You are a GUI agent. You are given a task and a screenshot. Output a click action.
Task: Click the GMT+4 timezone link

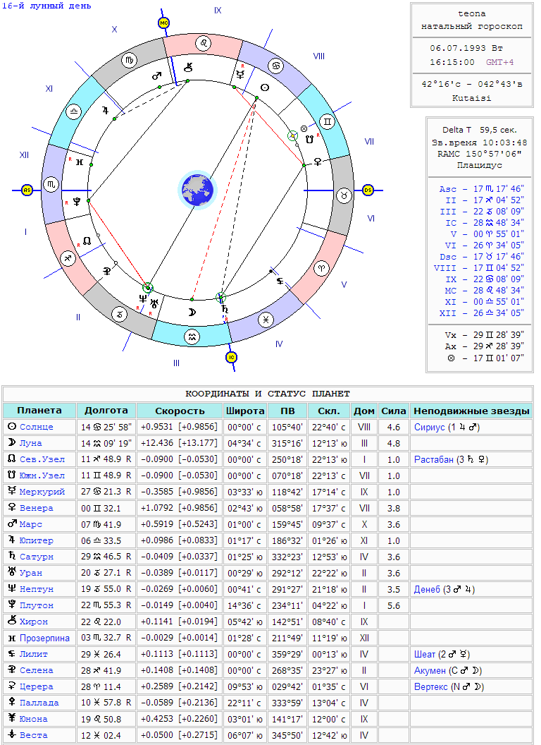pyautogui.click(x=499, y=62)
